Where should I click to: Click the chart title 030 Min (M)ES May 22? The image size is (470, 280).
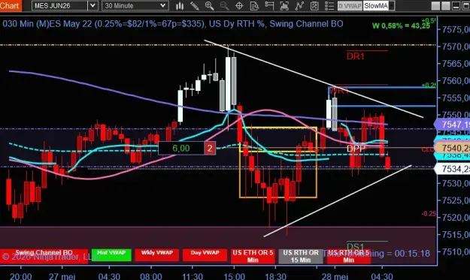(x=47, y=24)
